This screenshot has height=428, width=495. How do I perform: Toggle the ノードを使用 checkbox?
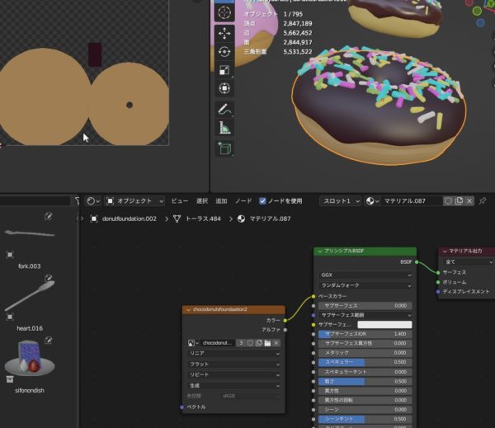click(x=263, y=200)
